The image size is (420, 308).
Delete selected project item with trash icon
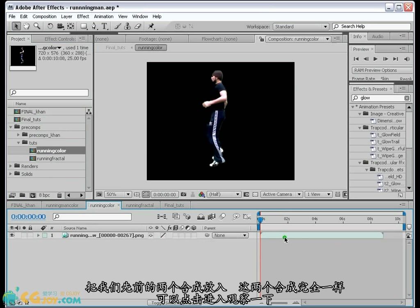[x=59, y=195]
